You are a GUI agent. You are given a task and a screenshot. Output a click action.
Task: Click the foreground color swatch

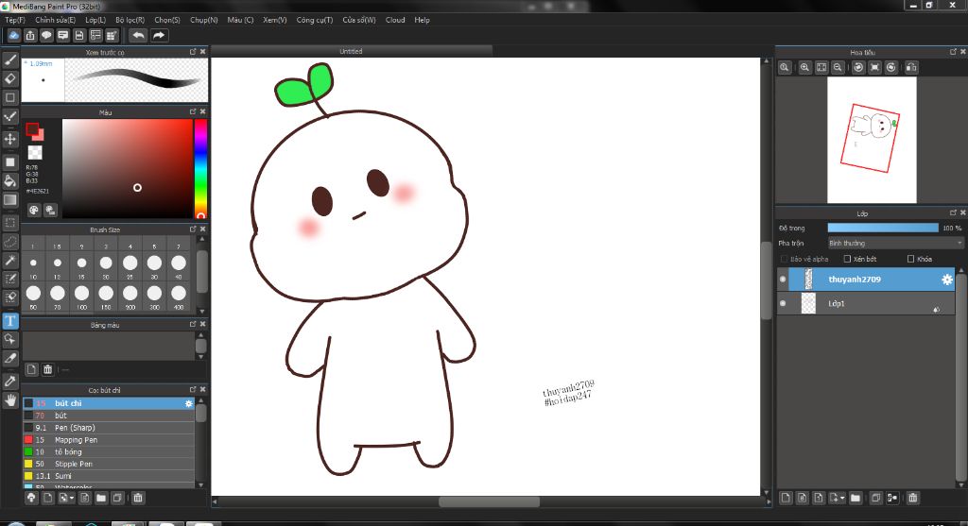point(32,129)
